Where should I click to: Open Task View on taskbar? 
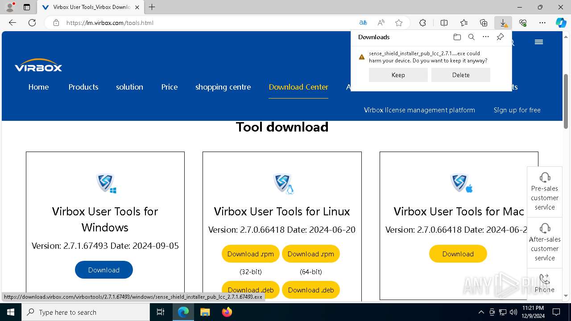tap(161, 312)
